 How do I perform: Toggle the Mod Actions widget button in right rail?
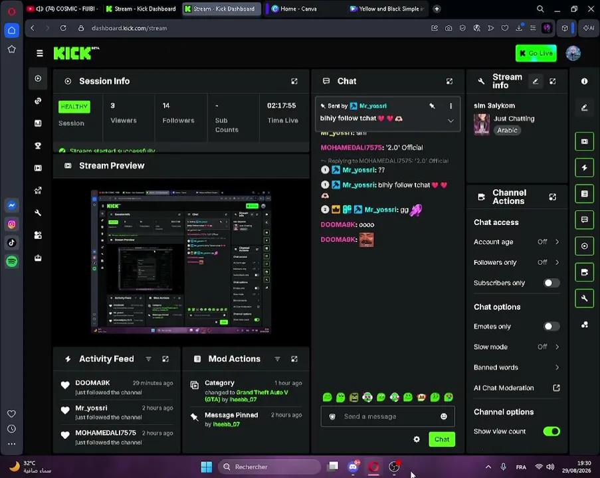pyautogui.click(x=584, y=194)
